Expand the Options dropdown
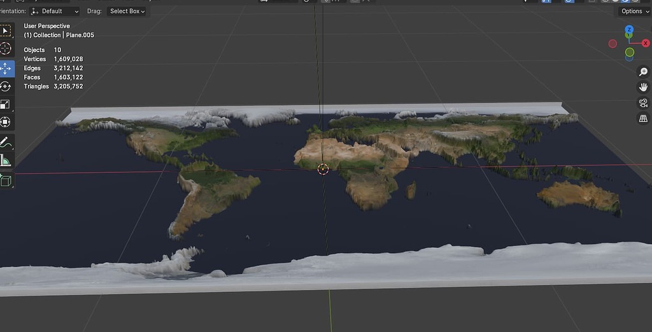652x332 pixels. click(x=635, y=11)
